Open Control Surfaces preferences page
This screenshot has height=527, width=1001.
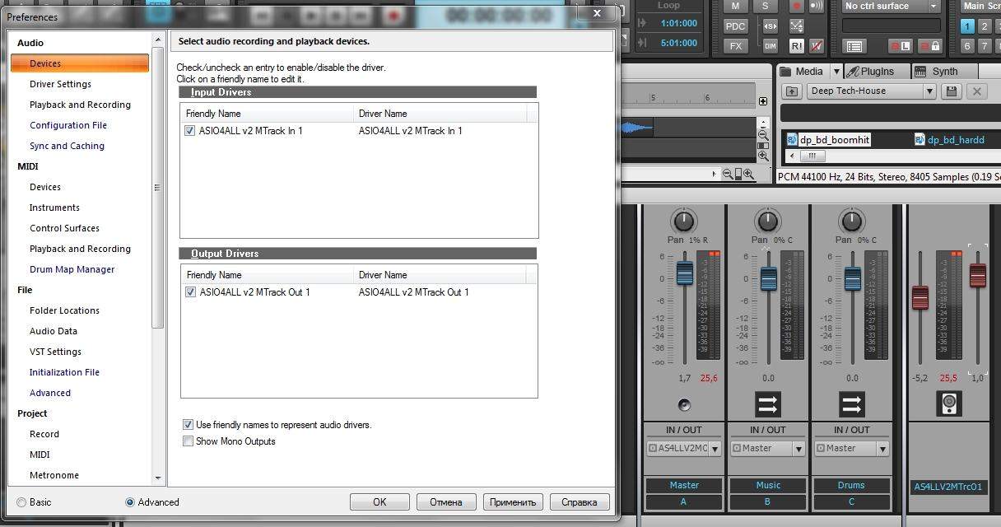coord(64,228)
